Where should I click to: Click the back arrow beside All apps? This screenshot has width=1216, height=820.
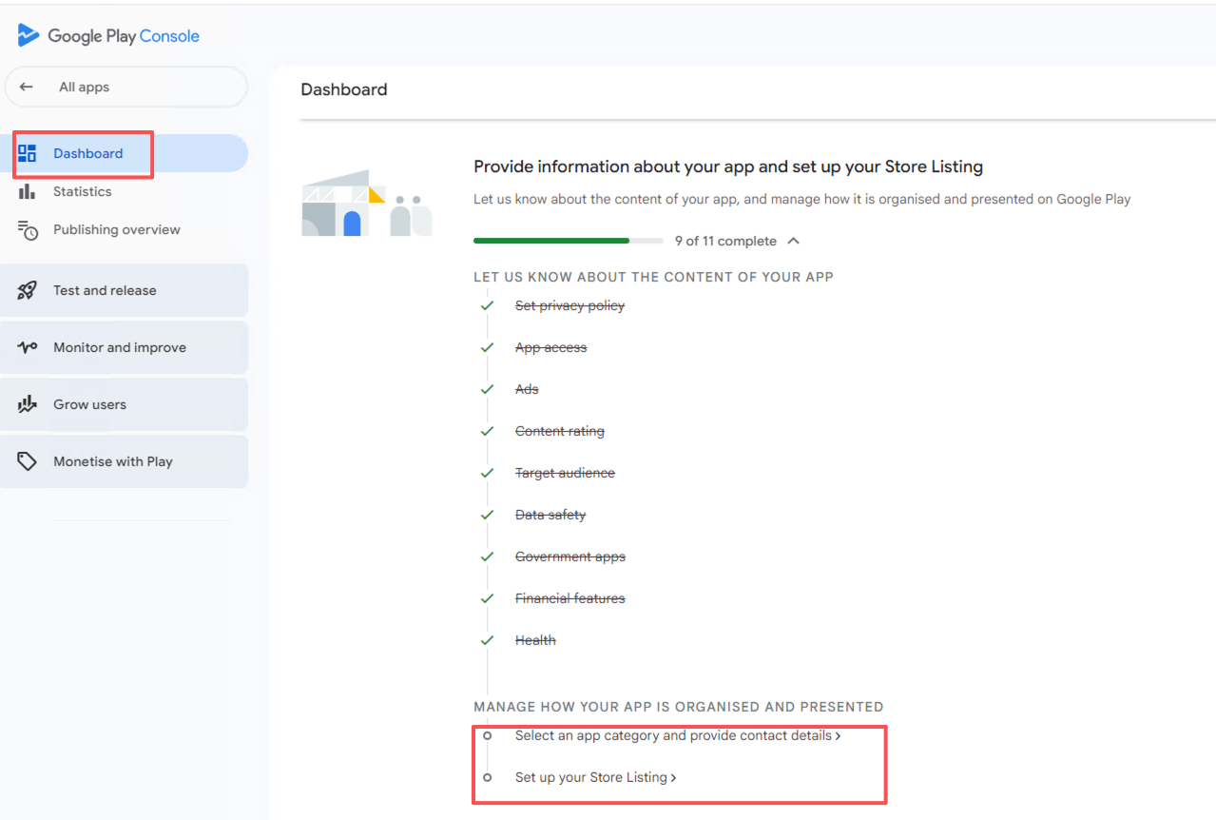click(x=27, y=87)
